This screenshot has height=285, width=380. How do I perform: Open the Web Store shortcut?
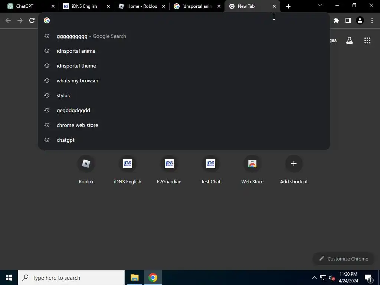(x=252, y=170)
